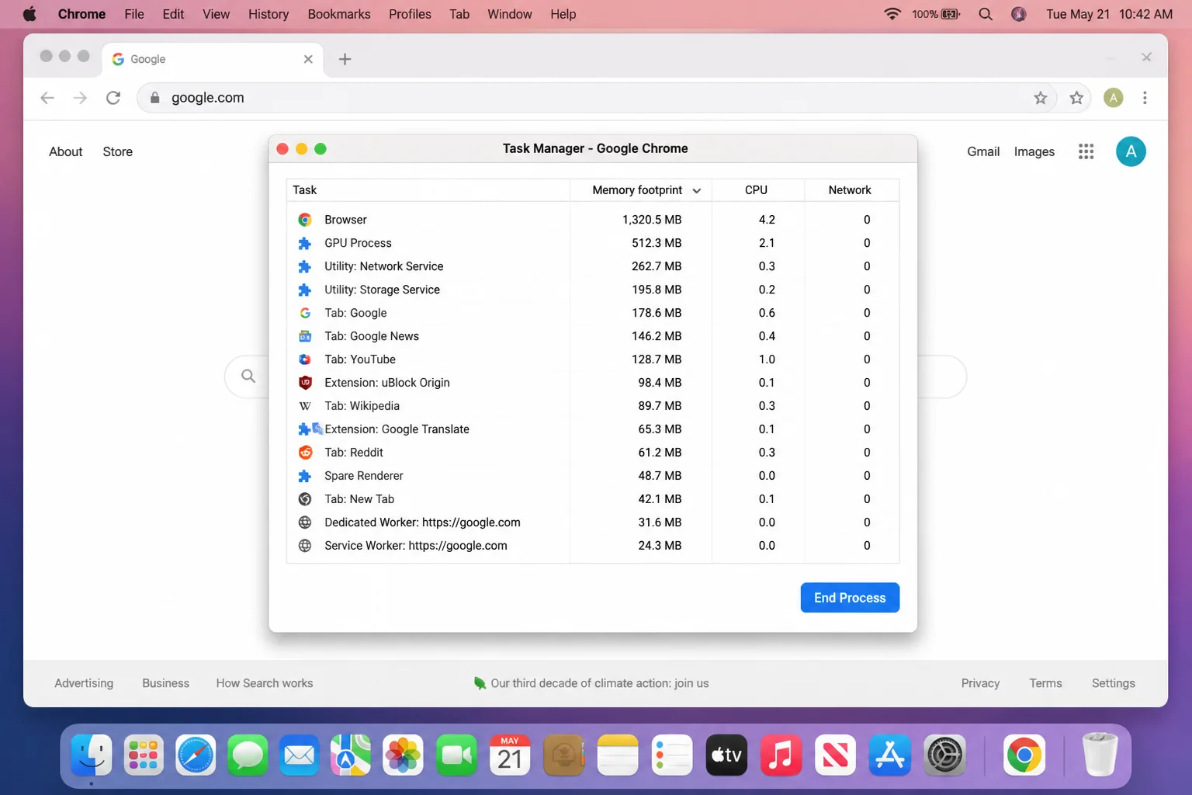Select the Tab: Google task row
This screenshot has height=795, width=1192.
coord(593,313)
